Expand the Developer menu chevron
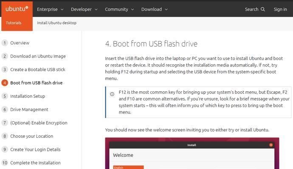 (96, 9)
